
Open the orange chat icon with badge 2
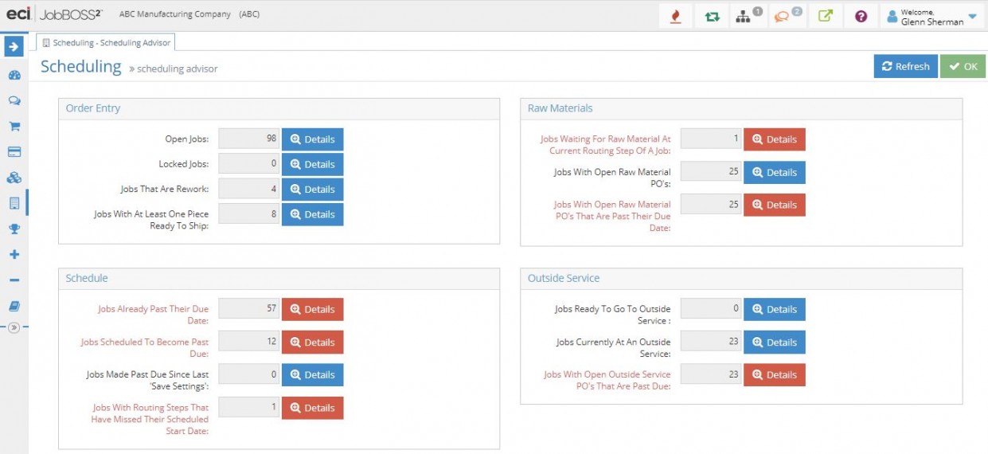(x=787, y=16)
